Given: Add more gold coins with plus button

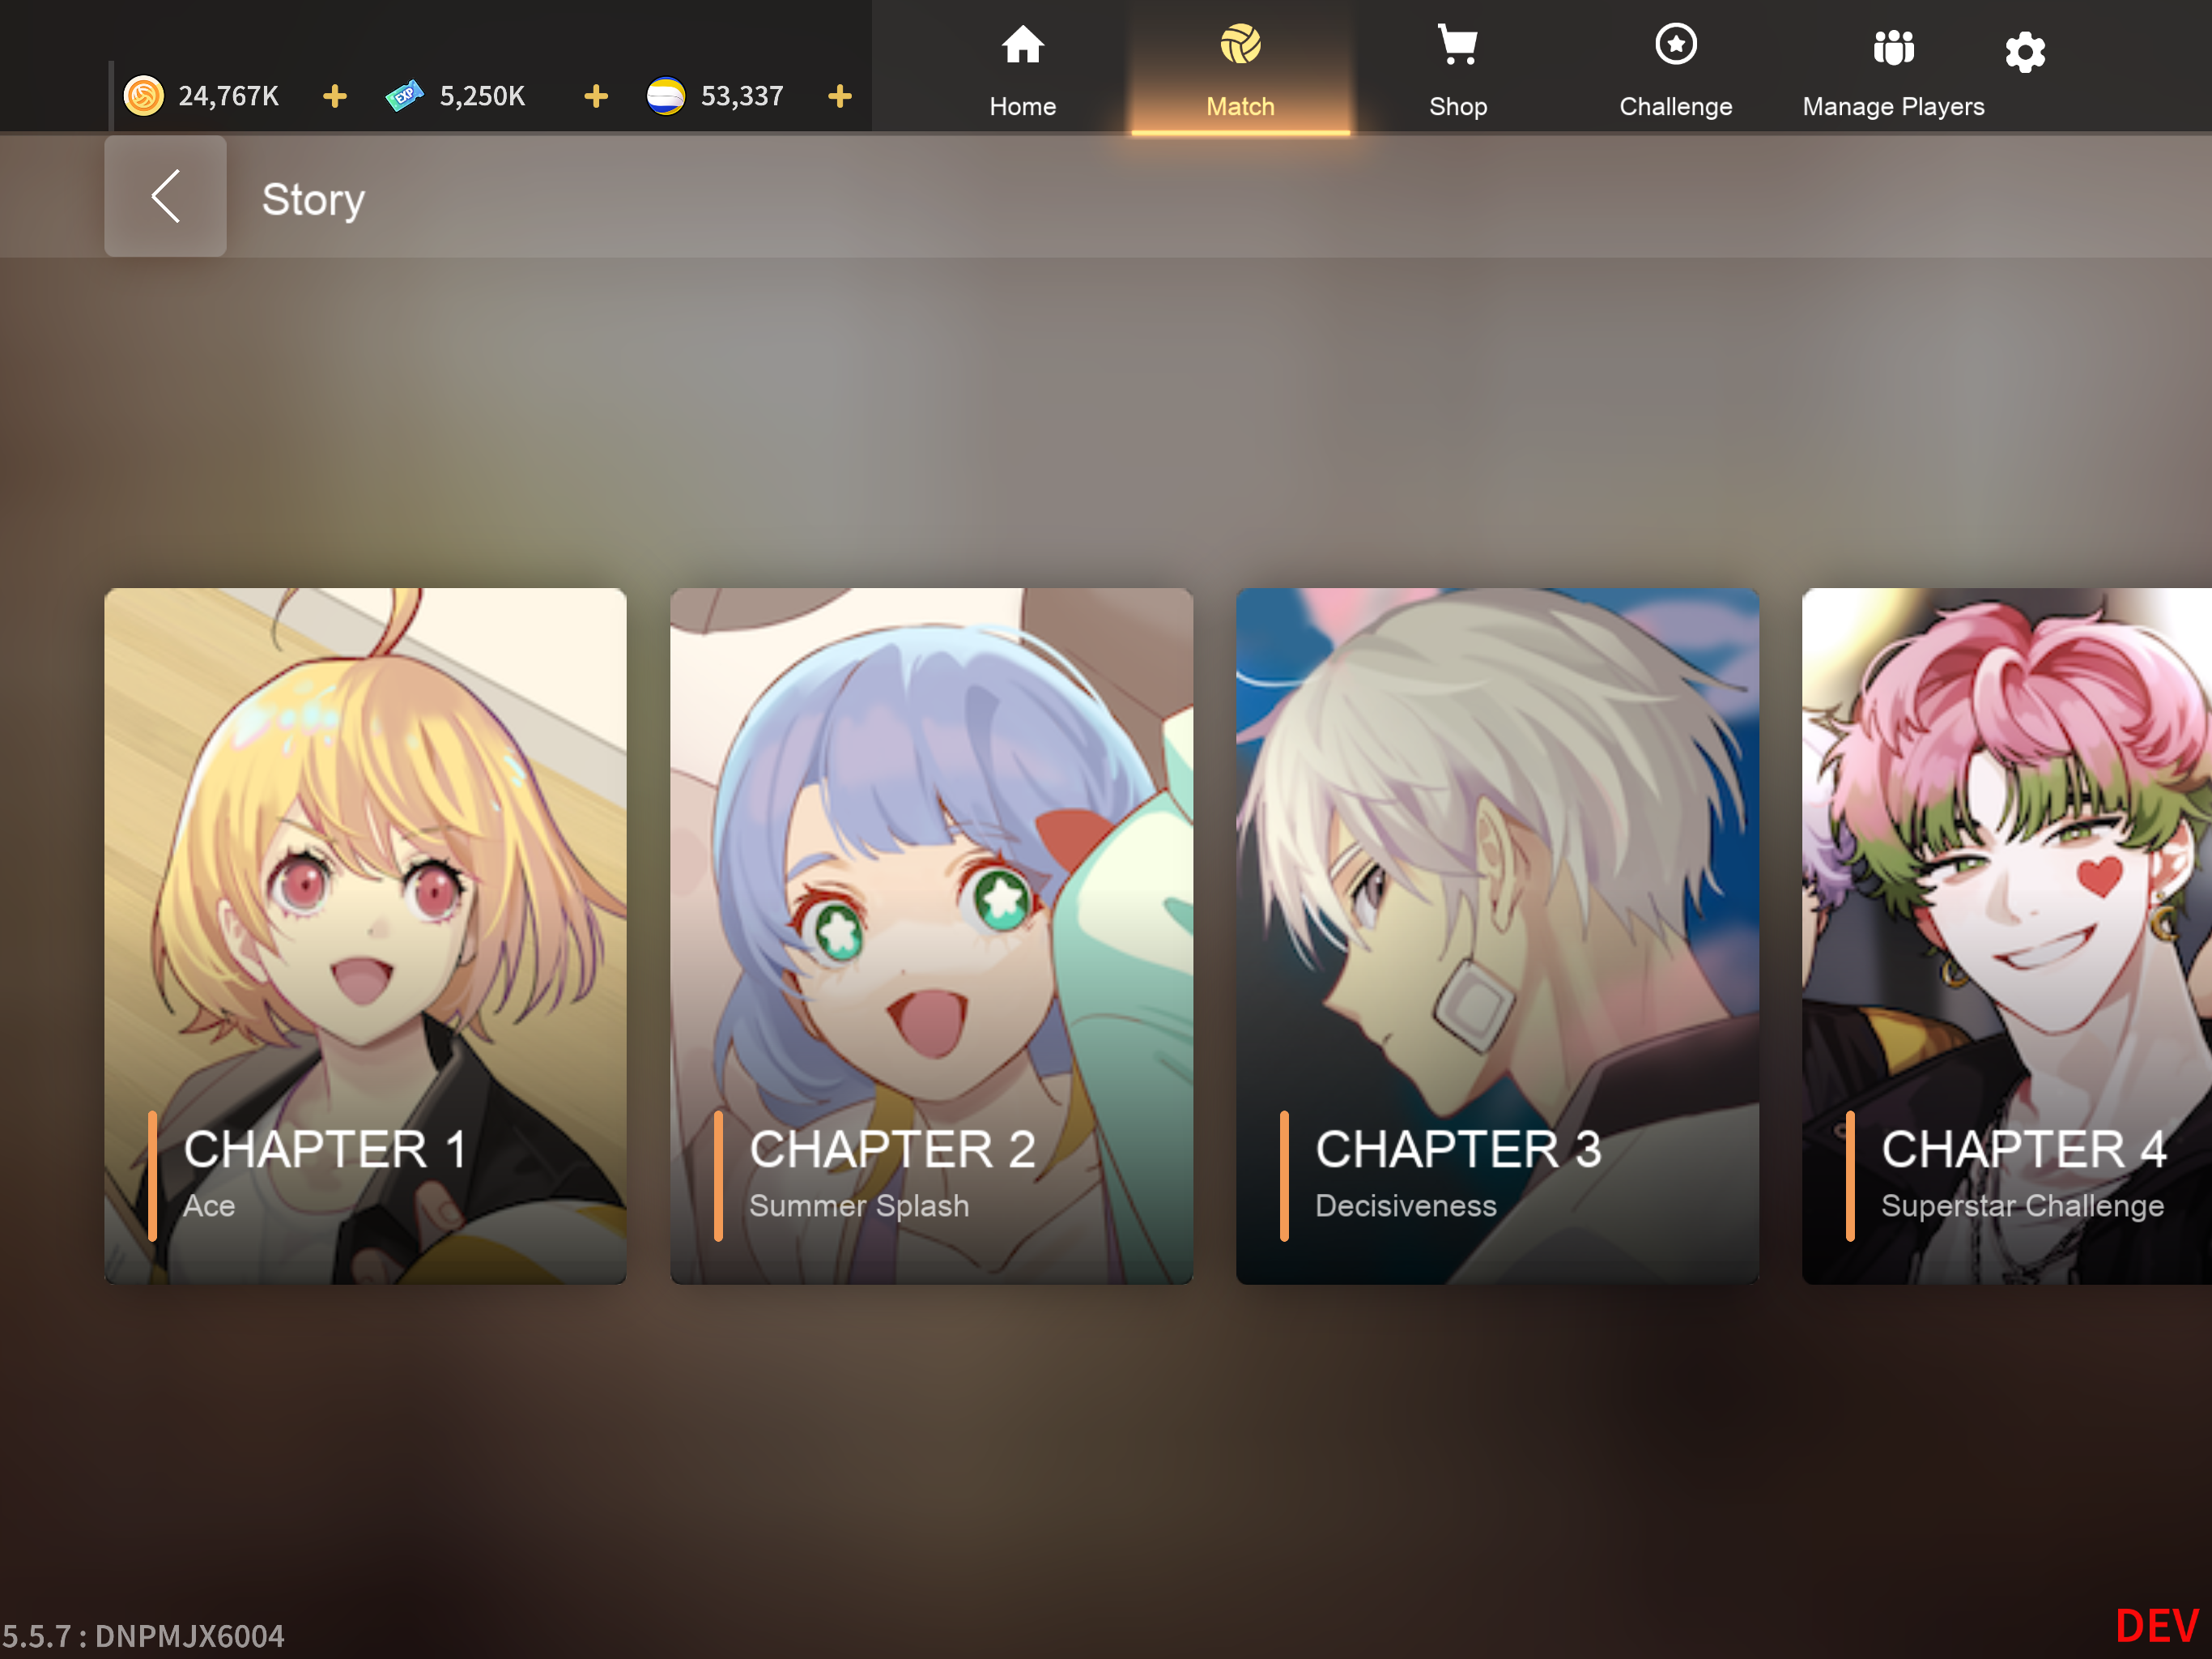Looking at the screenshot, I should 335,96.
